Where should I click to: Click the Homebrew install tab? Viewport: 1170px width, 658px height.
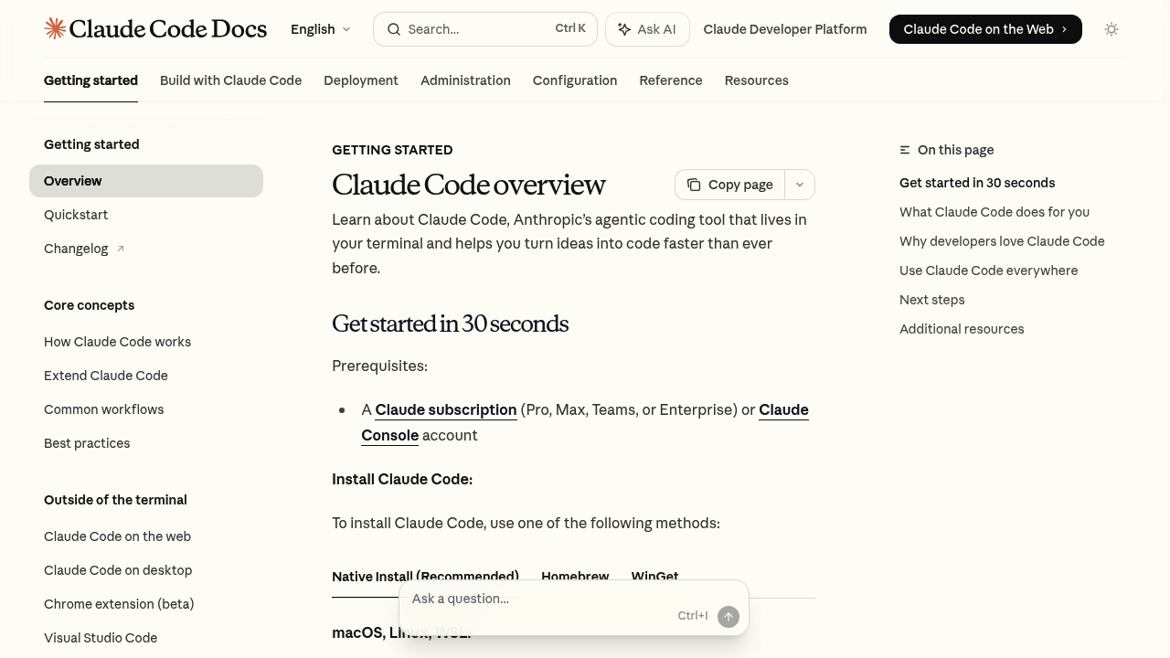575,577
